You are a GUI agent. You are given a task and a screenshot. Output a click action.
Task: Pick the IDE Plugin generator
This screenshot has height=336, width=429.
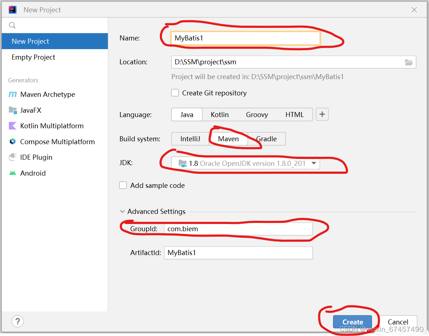(x=55, y=157)
